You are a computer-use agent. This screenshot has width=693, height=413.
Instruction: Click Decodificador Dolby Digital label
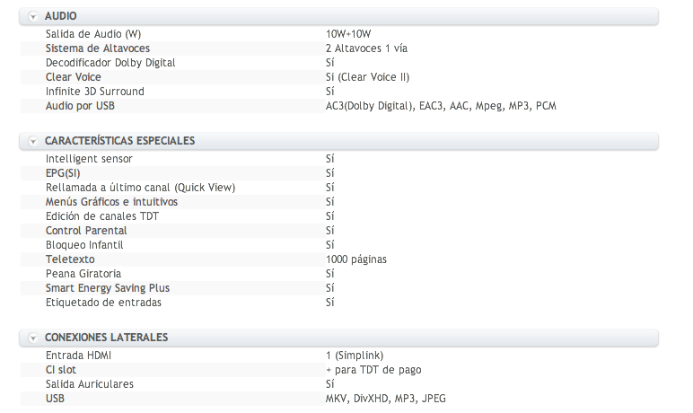(110, 63)
